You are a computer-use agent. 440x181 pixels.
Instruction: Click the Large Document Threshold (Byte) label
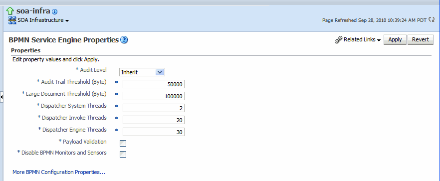click(66, 94)
